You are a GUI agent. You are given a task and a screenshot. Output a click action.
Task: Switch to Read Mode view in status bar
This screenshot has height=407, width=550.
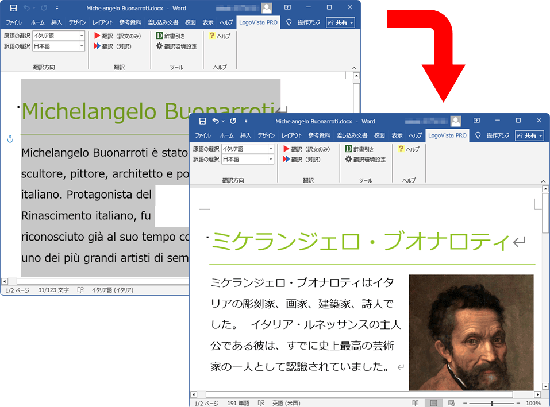click(x=415, y=403)
